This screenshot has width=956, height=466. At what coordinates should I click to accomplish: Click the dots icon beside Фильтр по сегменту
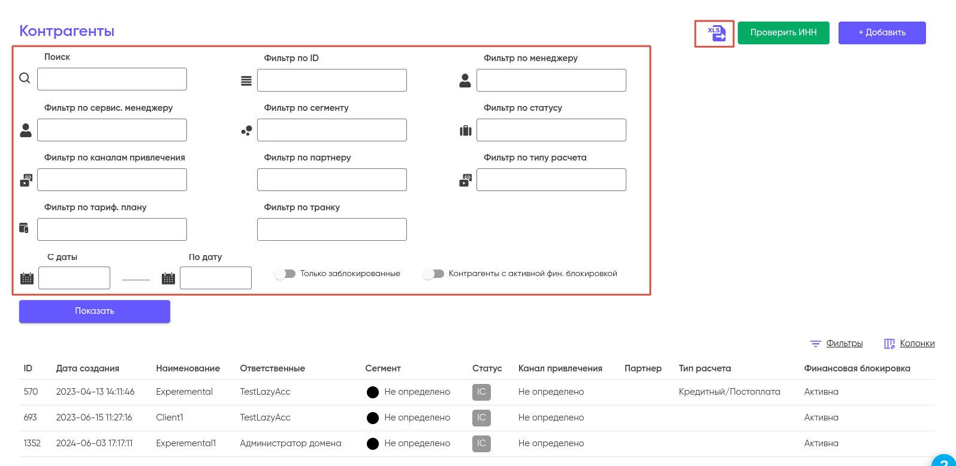[246, 131]
